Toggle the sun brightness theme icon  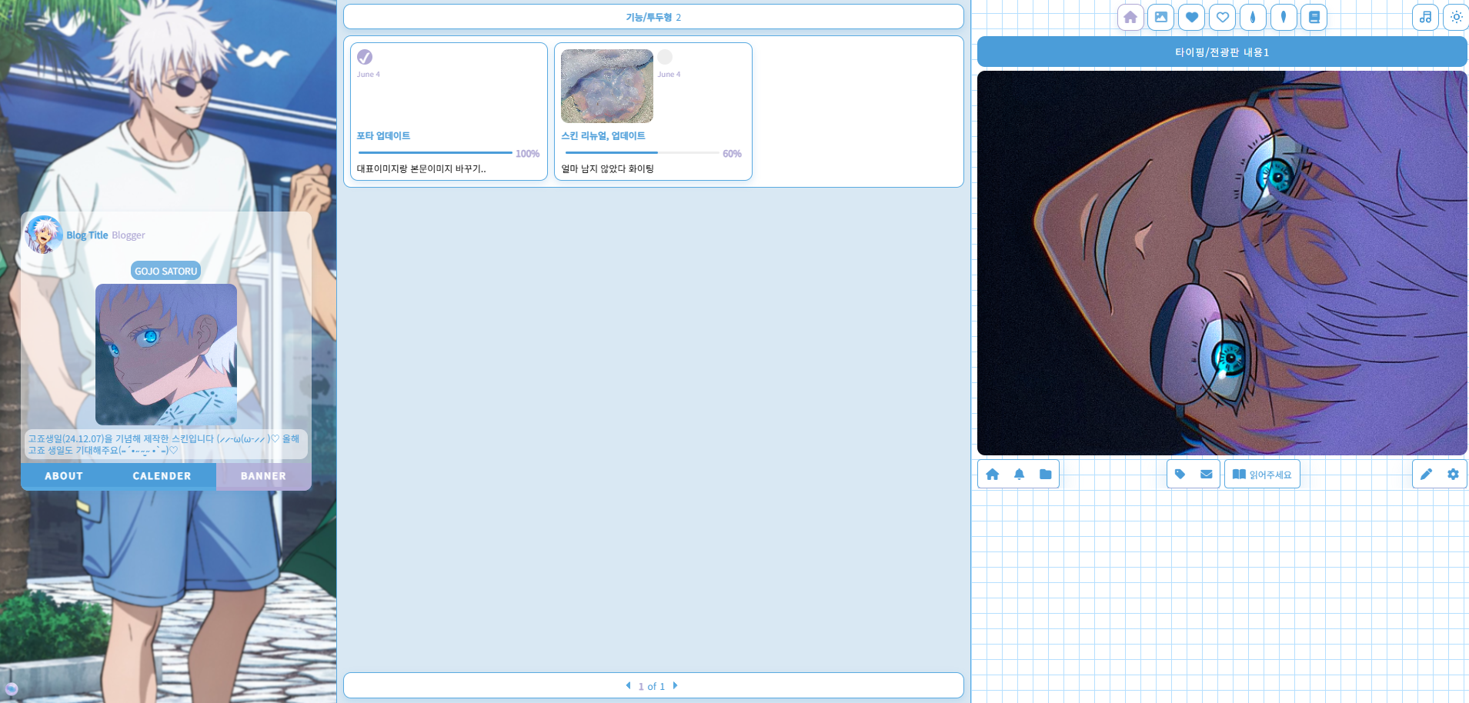[1456, 17]
